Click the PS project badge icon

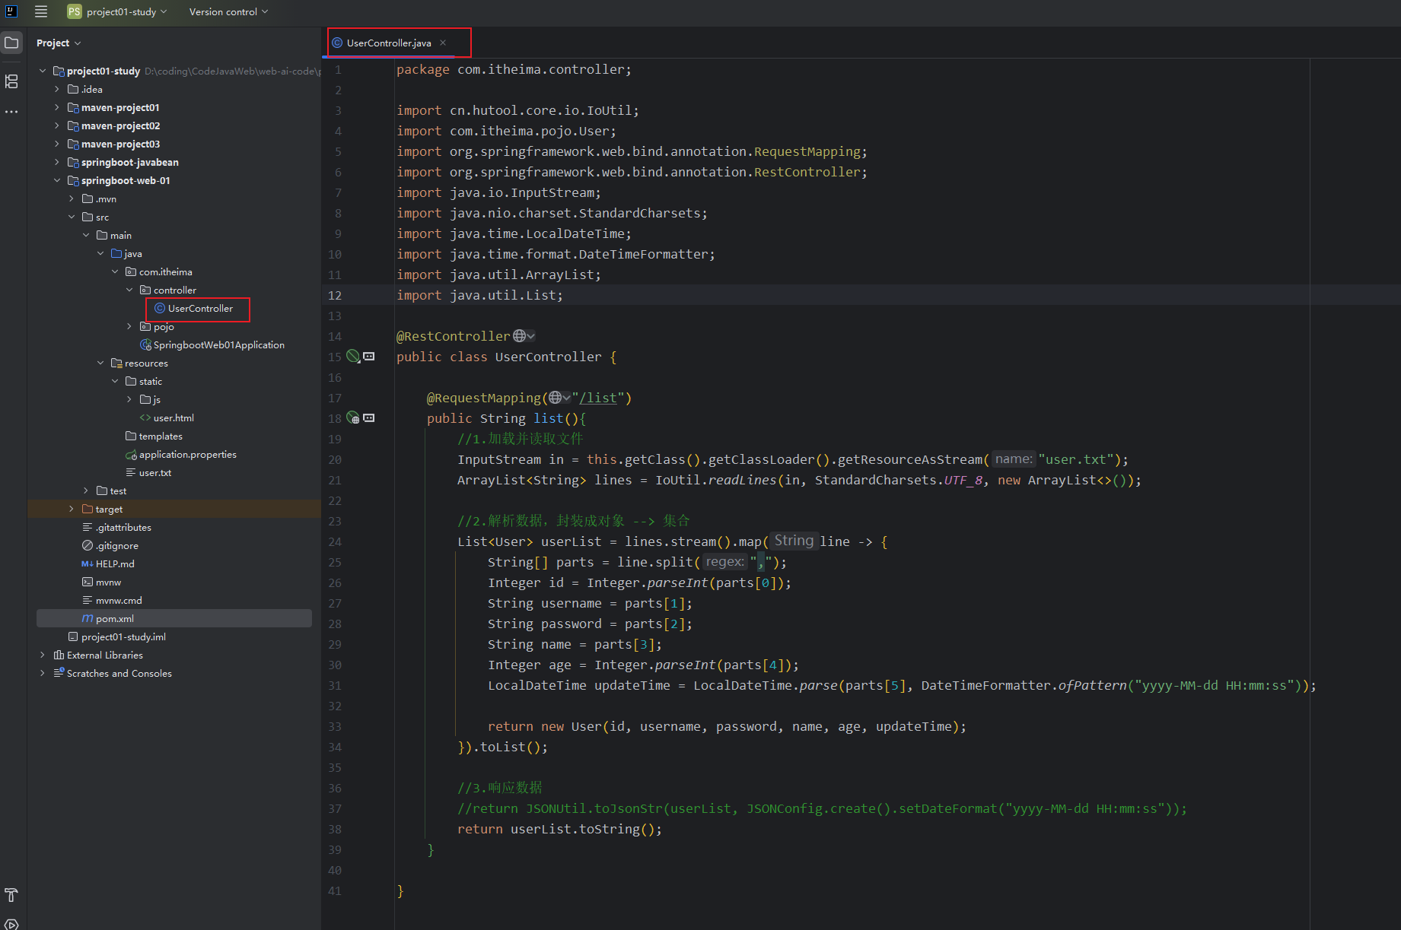(x=74, y=11)
